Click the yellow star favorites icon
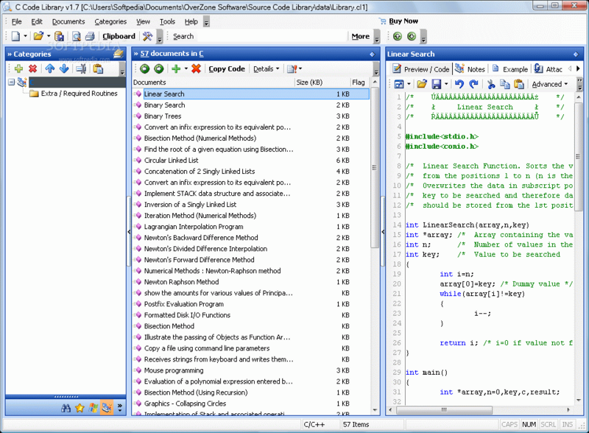Screen dimensions: 589x433 pos(80,408)
